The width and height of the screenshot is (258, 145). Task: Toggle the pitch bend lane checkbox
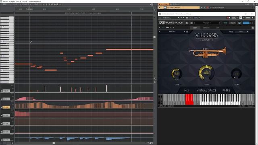pos(2,140)
